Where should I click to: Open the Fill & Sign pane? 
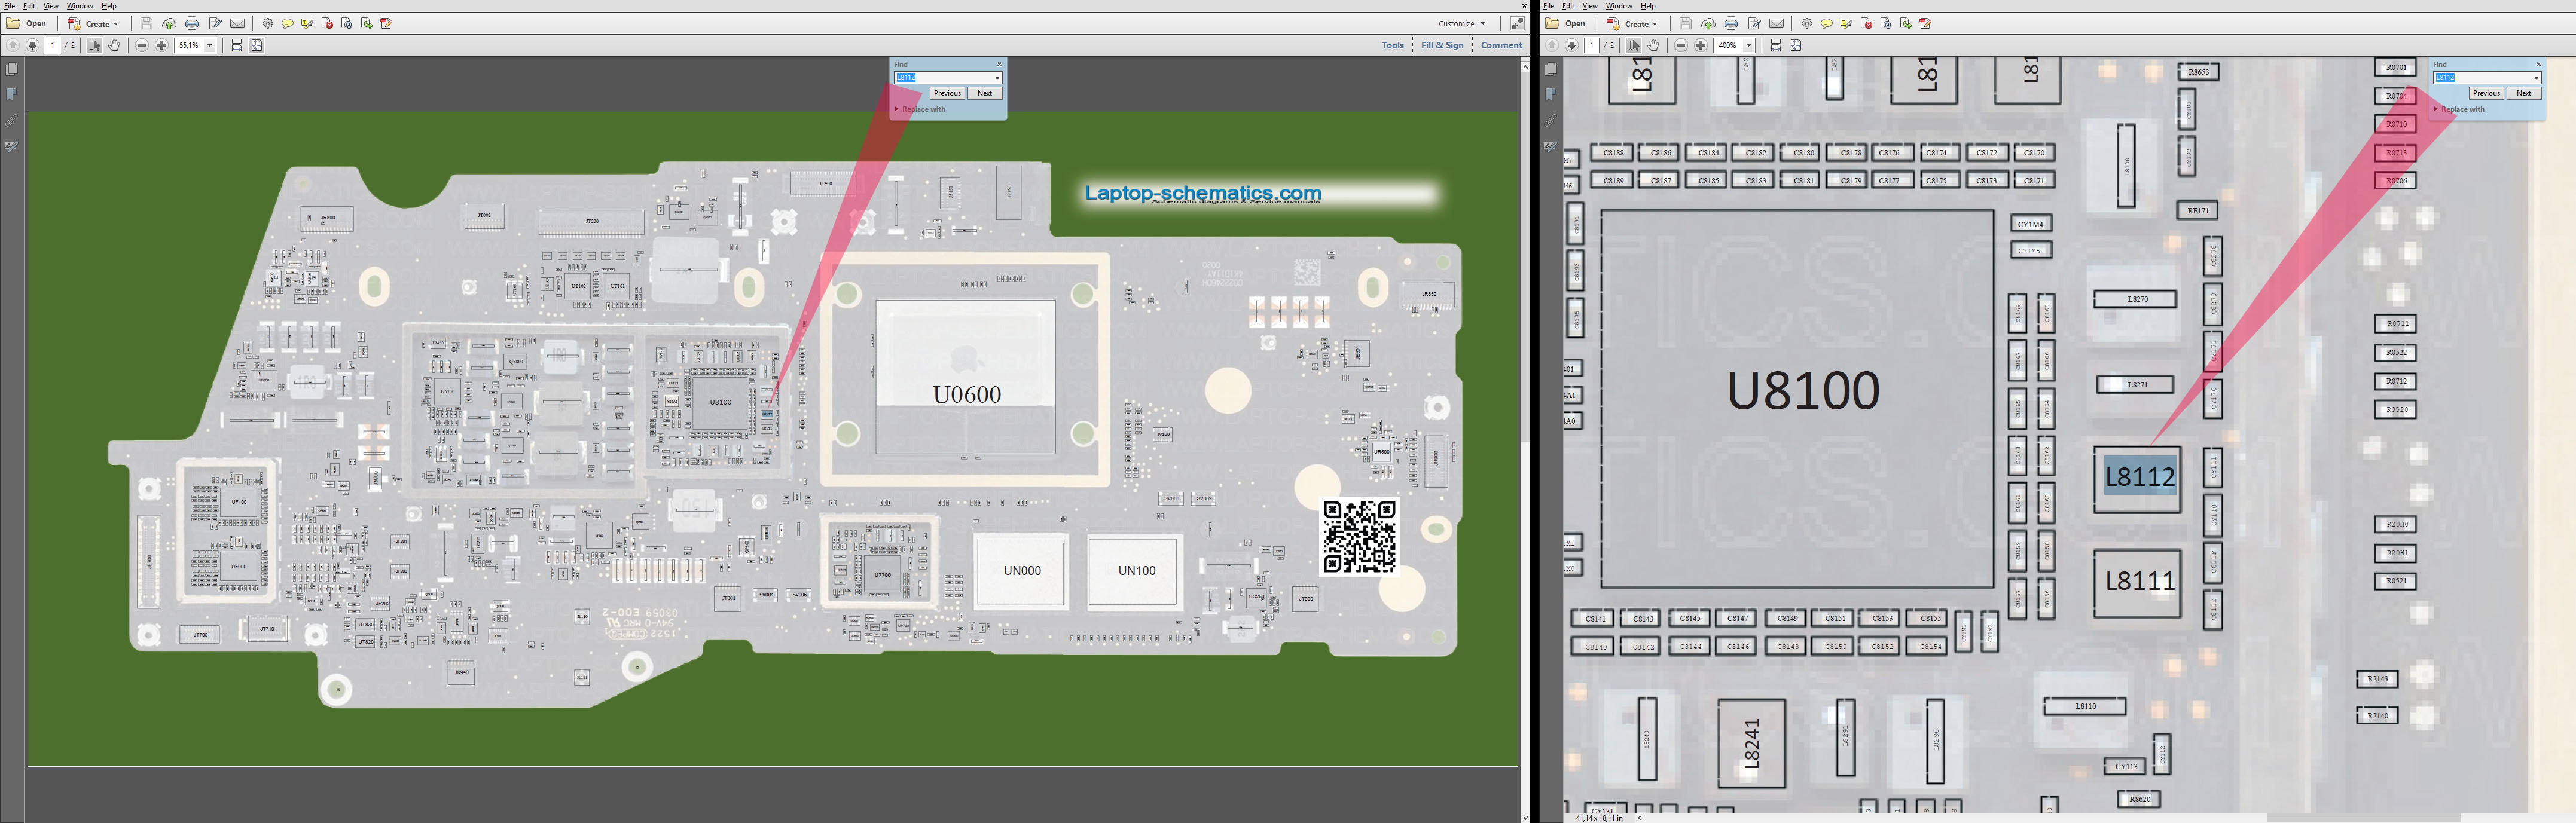(x=1442, y=45)
